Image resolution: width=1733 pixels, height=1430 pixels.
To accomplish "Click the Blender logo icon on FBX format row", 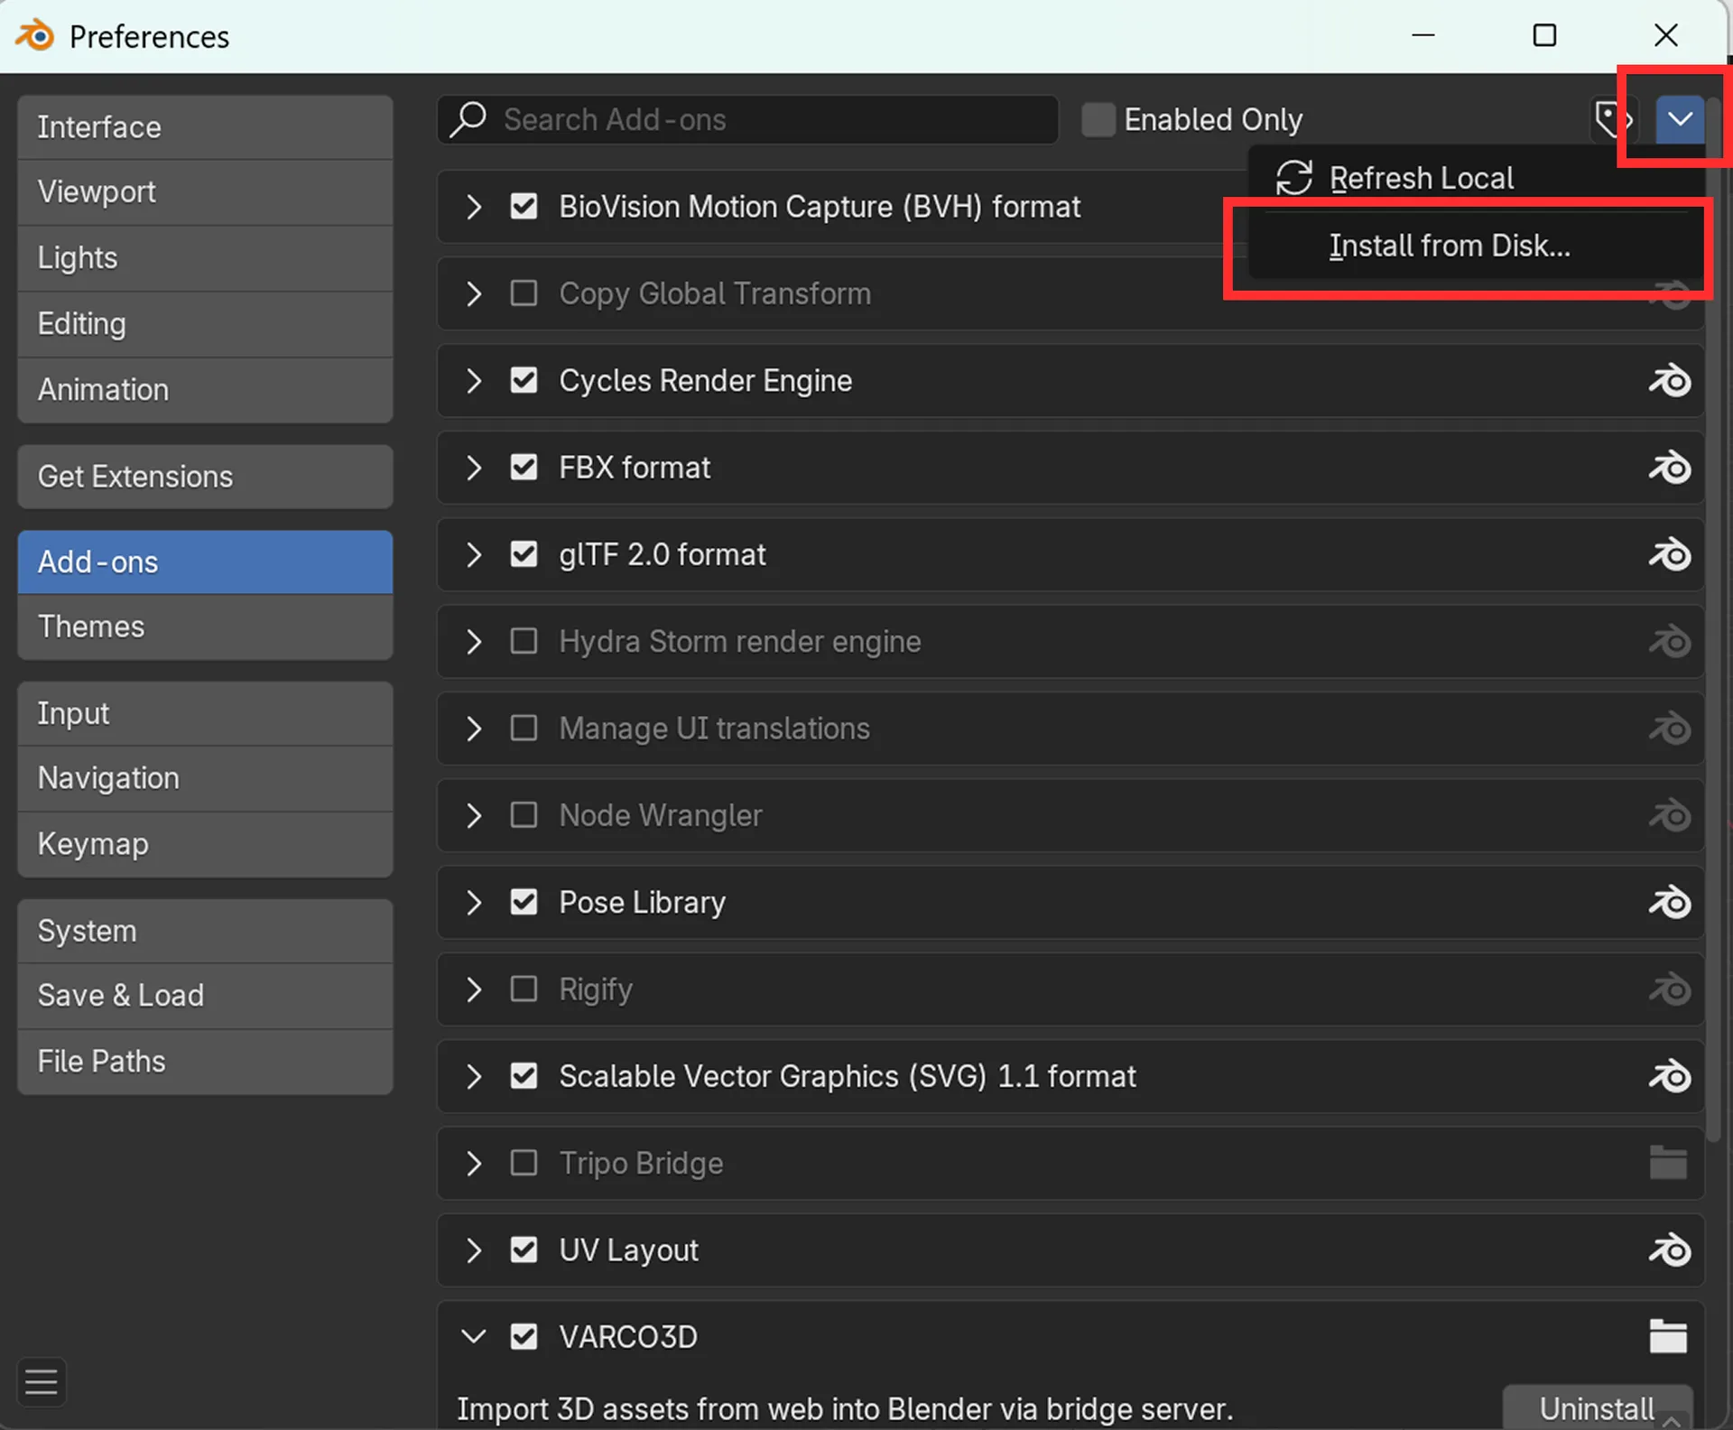I will (1669, 468).
